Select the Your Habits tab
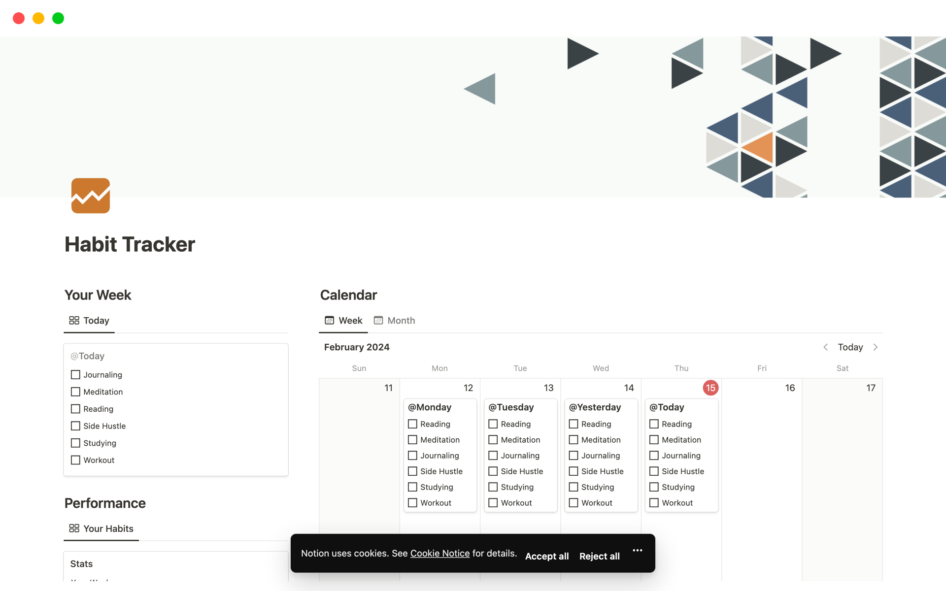 [x=108, y=528]
